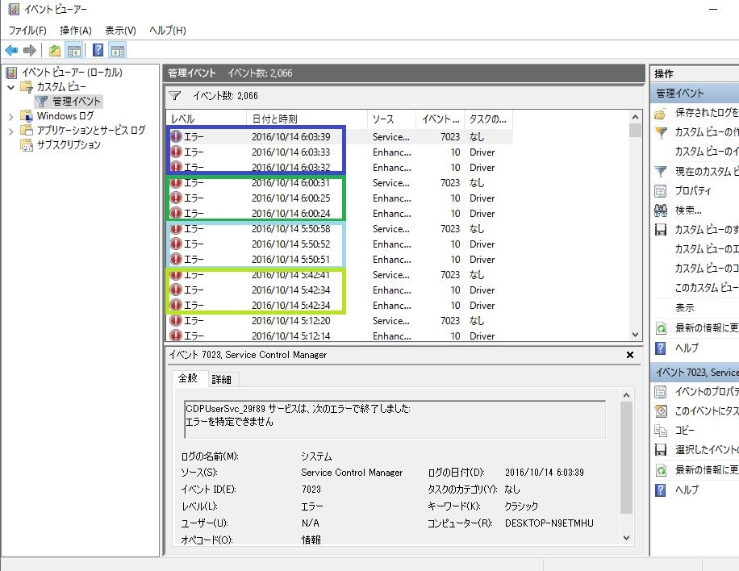739x571 pixels.
Task: Click the このイベントにタスク attach-task icon
Action: click(661, 411)
